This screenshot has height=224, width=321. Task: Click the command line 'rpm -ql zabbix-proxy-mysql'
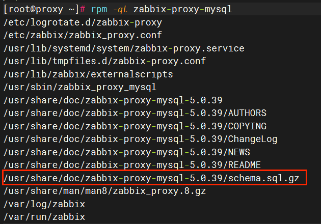point(162,9)
